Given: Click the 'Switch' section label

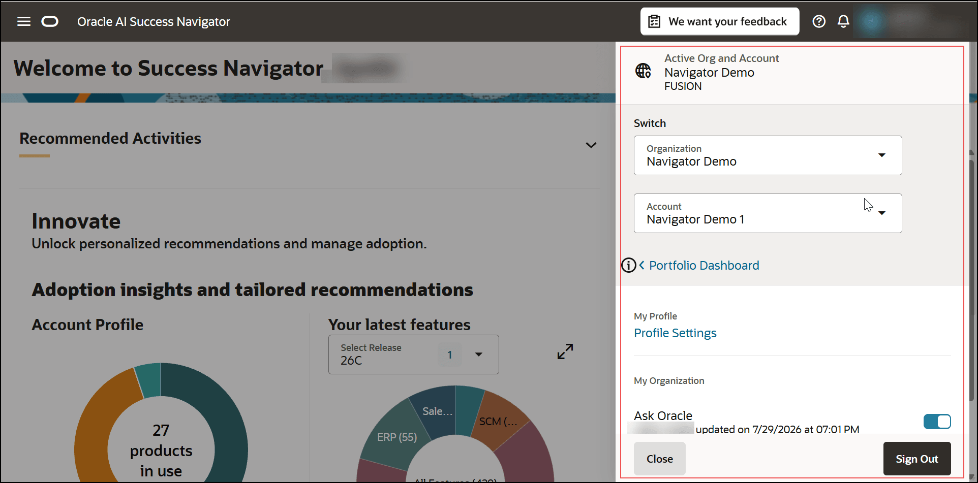Looking at the screenshot, I should point(650,123).
